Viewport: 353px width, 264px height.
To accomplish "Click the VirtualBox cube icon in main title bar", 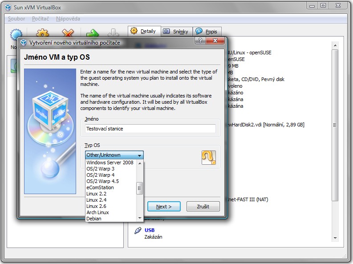I will click(x=8, y=8).
